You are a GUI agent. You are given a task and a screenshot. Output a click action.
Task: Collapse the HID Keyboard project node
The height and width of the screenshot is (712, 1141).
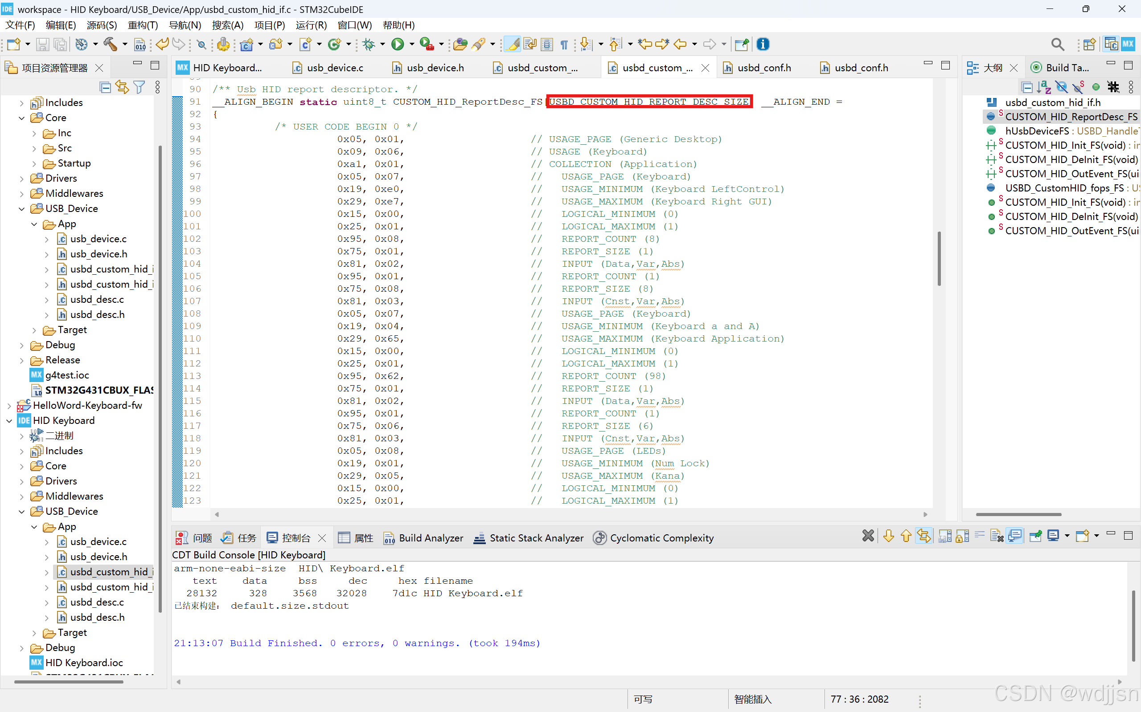(9, 420)
